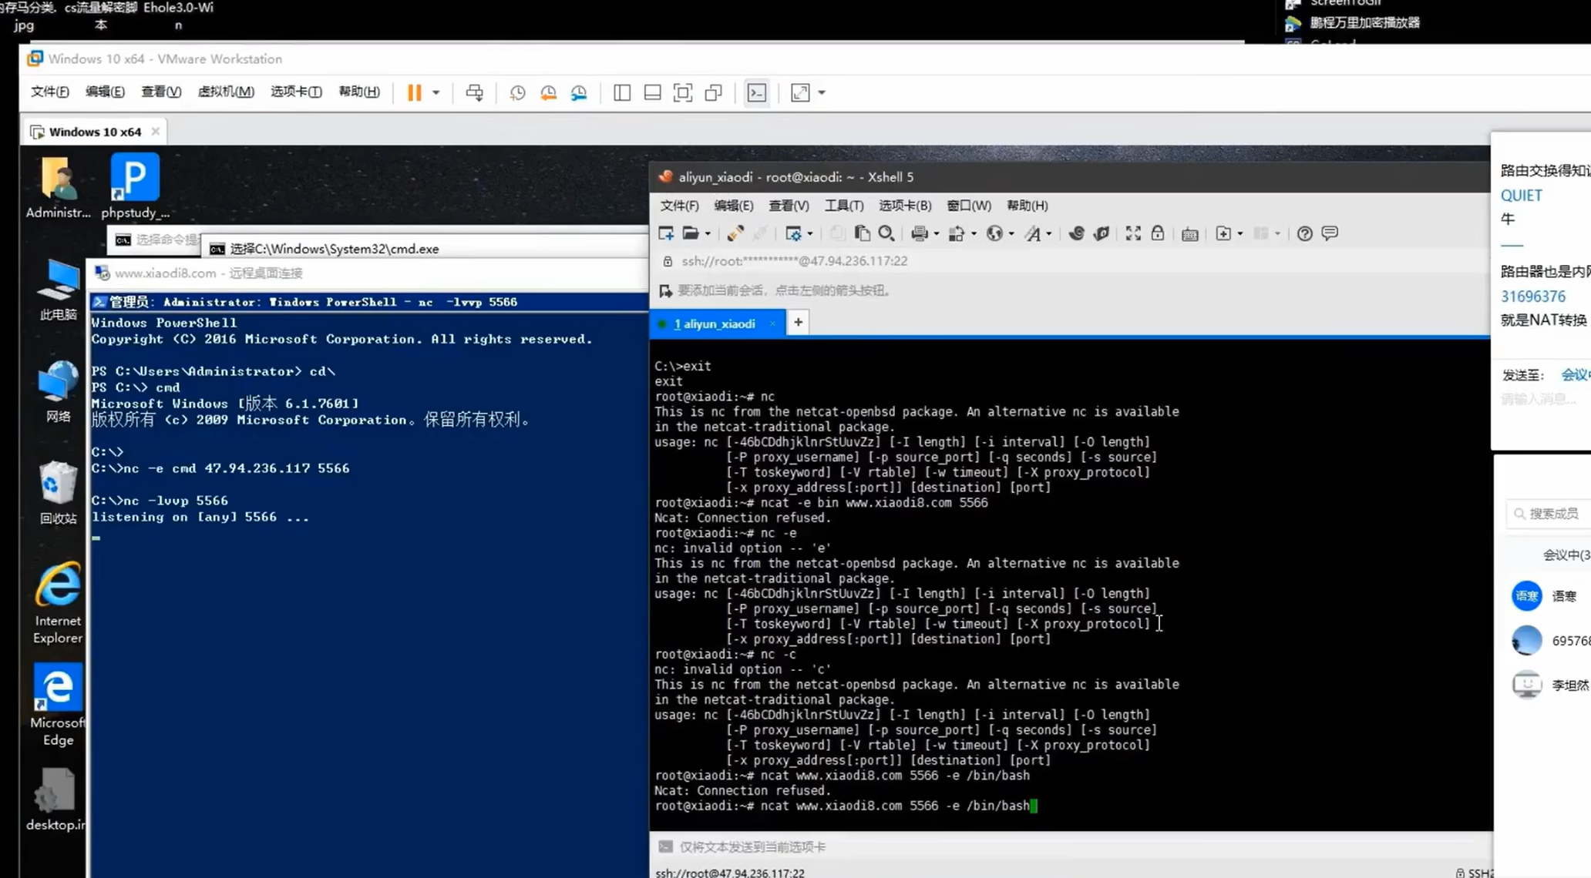
Task: Open VMware 文件(F) menu
Action: click(49, 92)
